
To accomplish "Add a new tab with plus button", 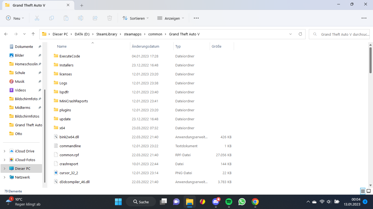I will point(82,5).
